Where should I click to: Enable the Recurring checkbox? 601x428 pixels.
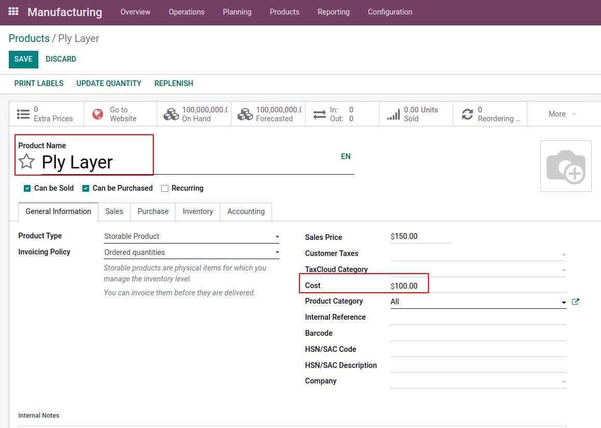165,188
